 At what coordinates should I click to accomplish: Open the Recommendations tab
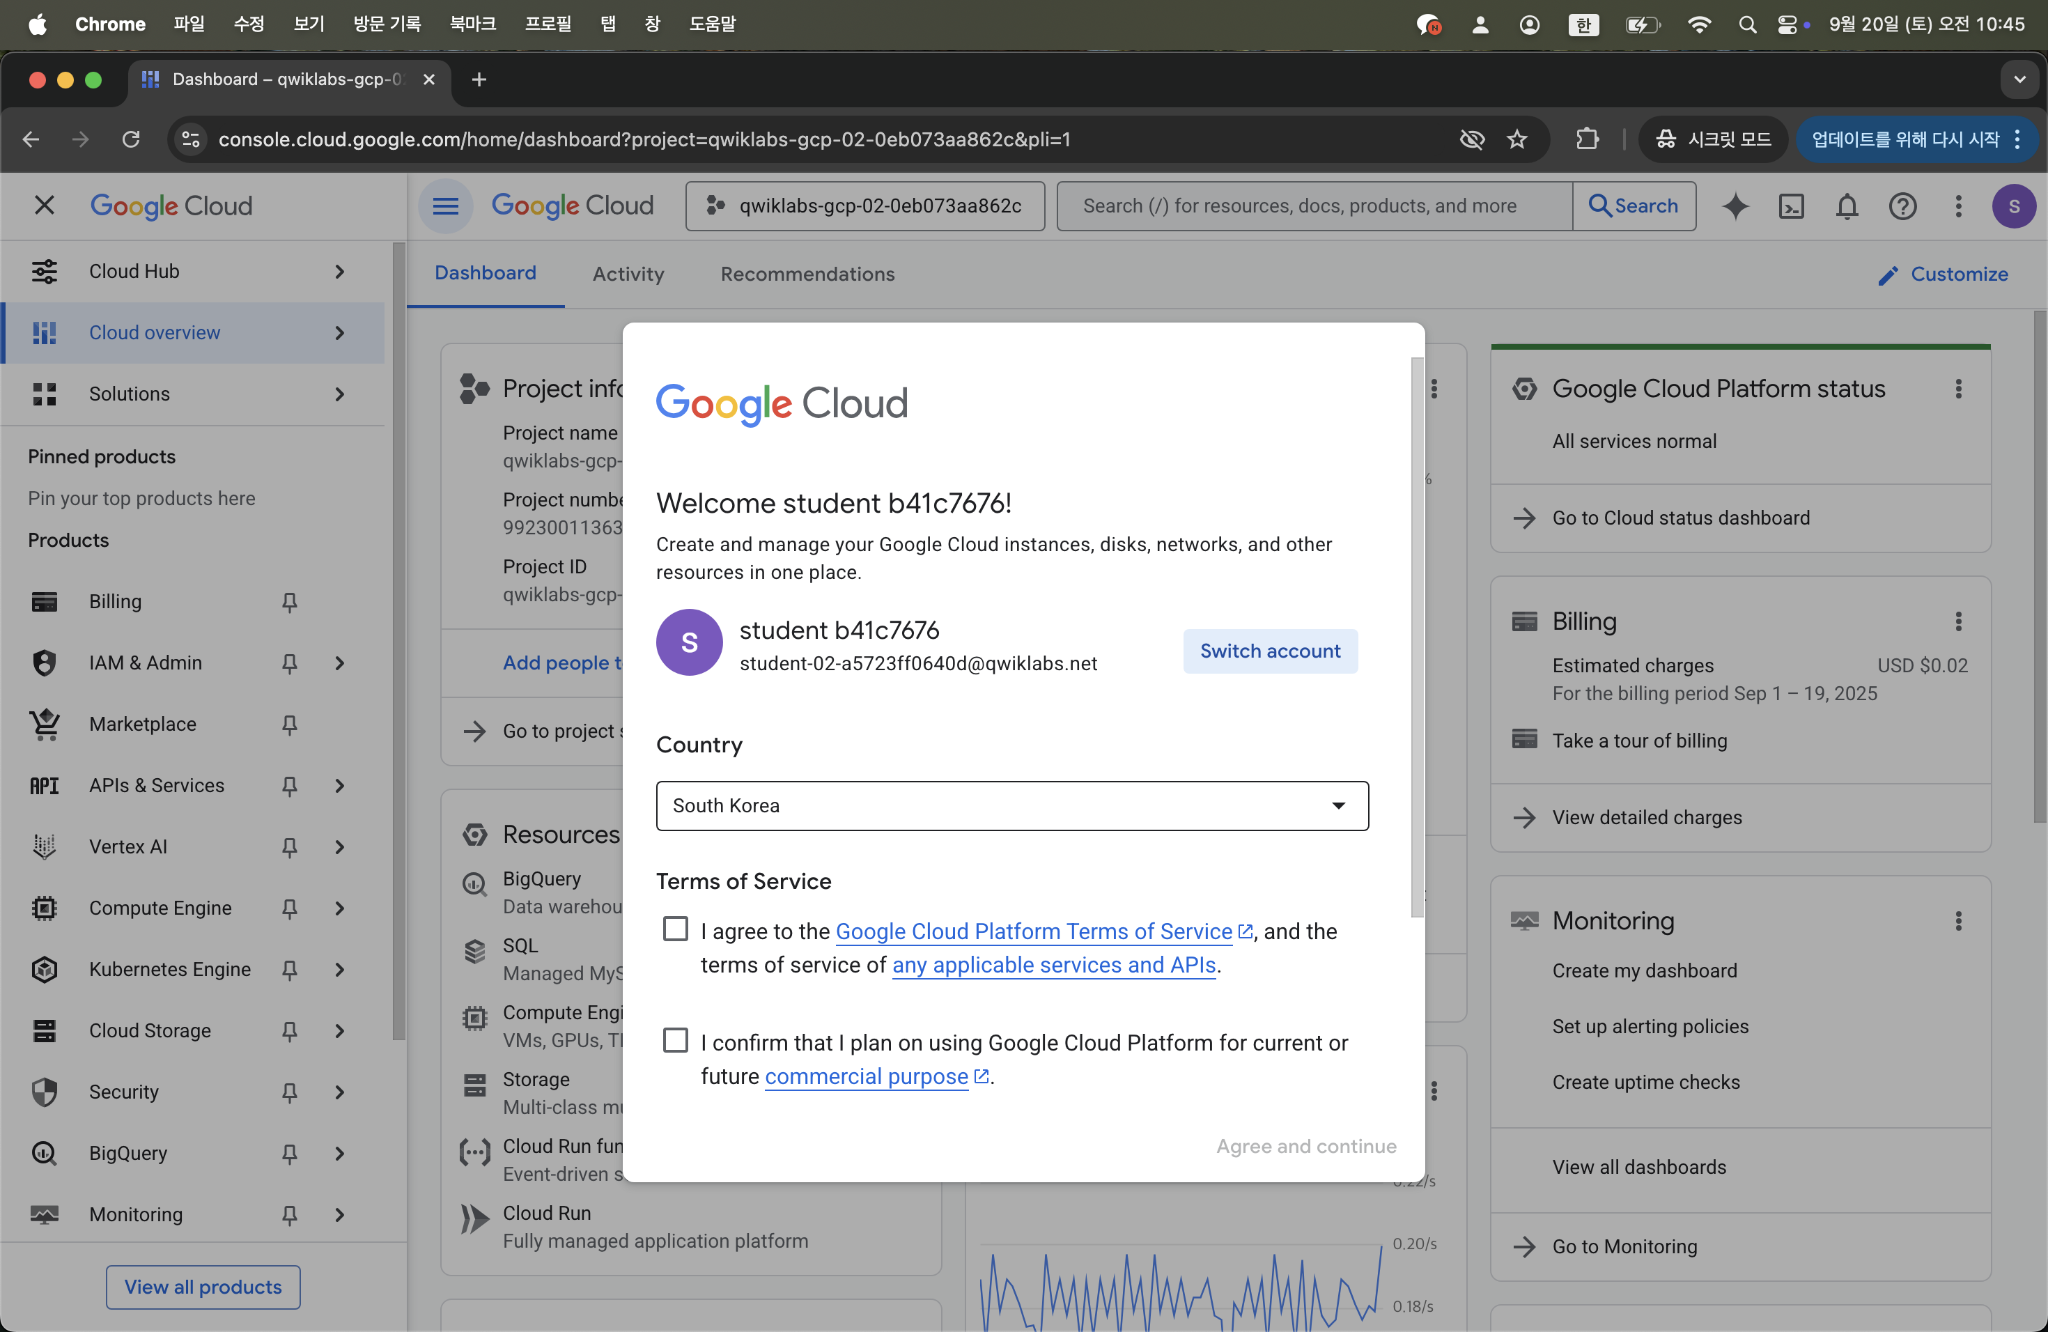pos(807,274)
